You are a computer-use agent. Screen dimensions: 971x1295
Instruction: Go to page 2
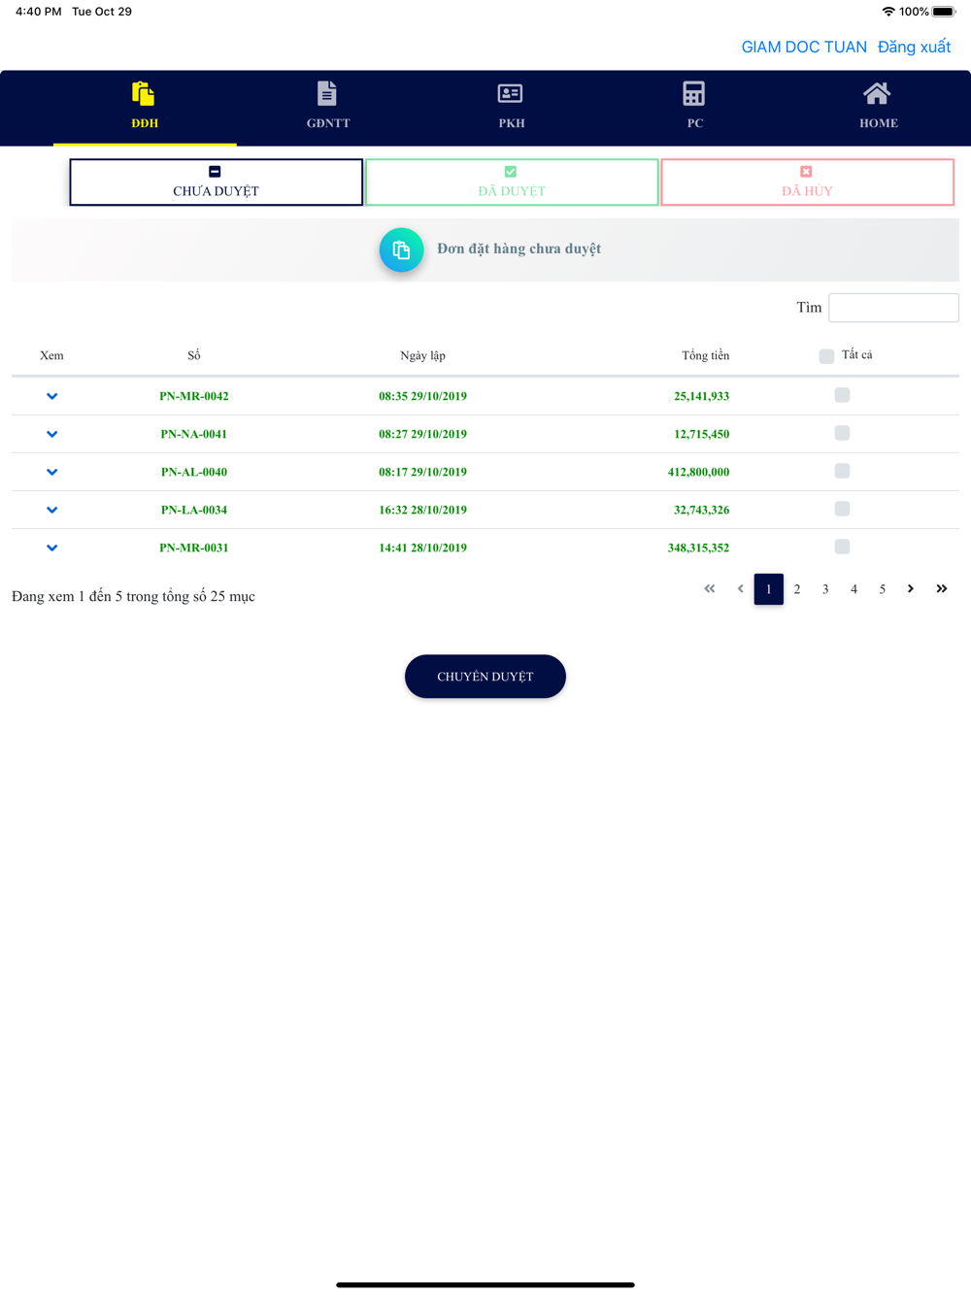click(x=797, y=589)
